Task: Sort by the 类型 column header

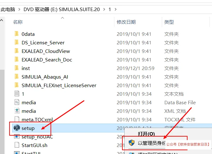Action: [x=169, y=22]
